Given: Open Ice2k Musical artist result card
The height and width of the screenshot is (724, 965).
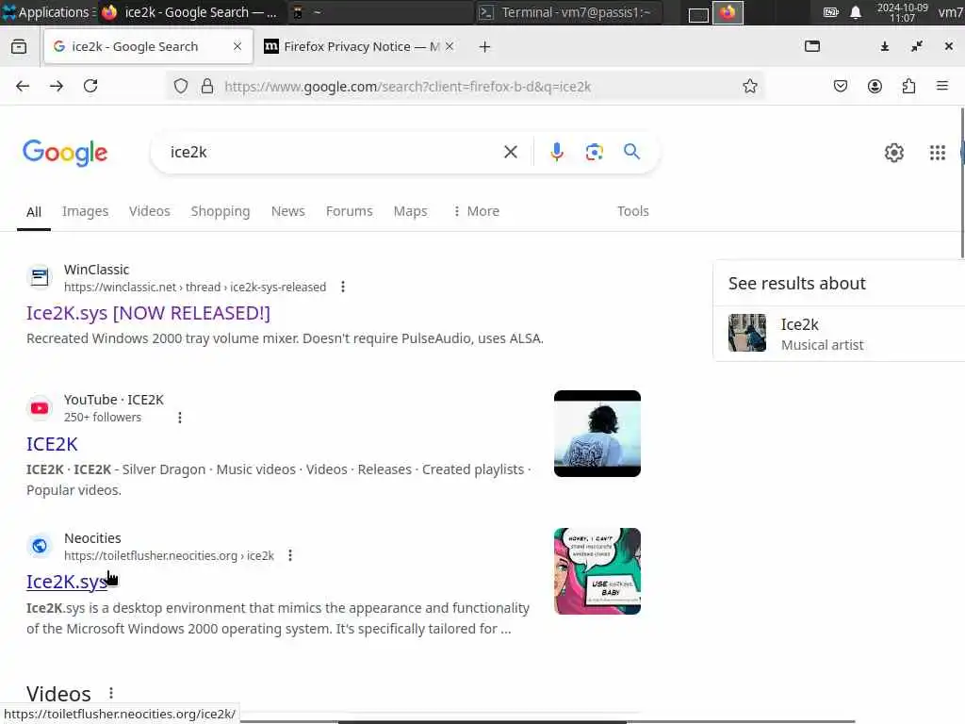Looking at the screenshot, I should pyautogui.click(x=839, y=333).
